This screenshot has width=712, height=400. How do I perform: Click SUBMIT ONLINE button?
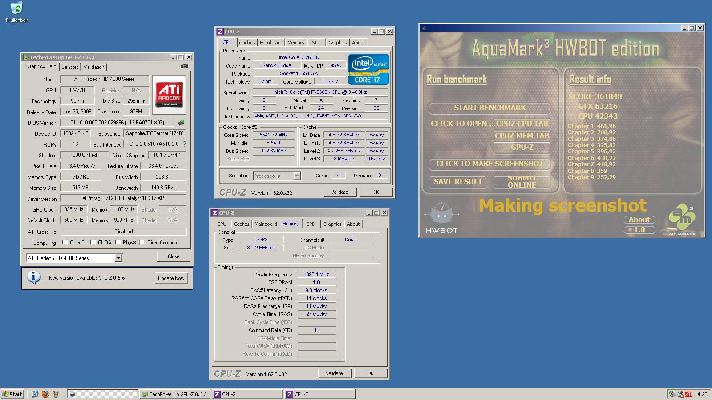522,181
